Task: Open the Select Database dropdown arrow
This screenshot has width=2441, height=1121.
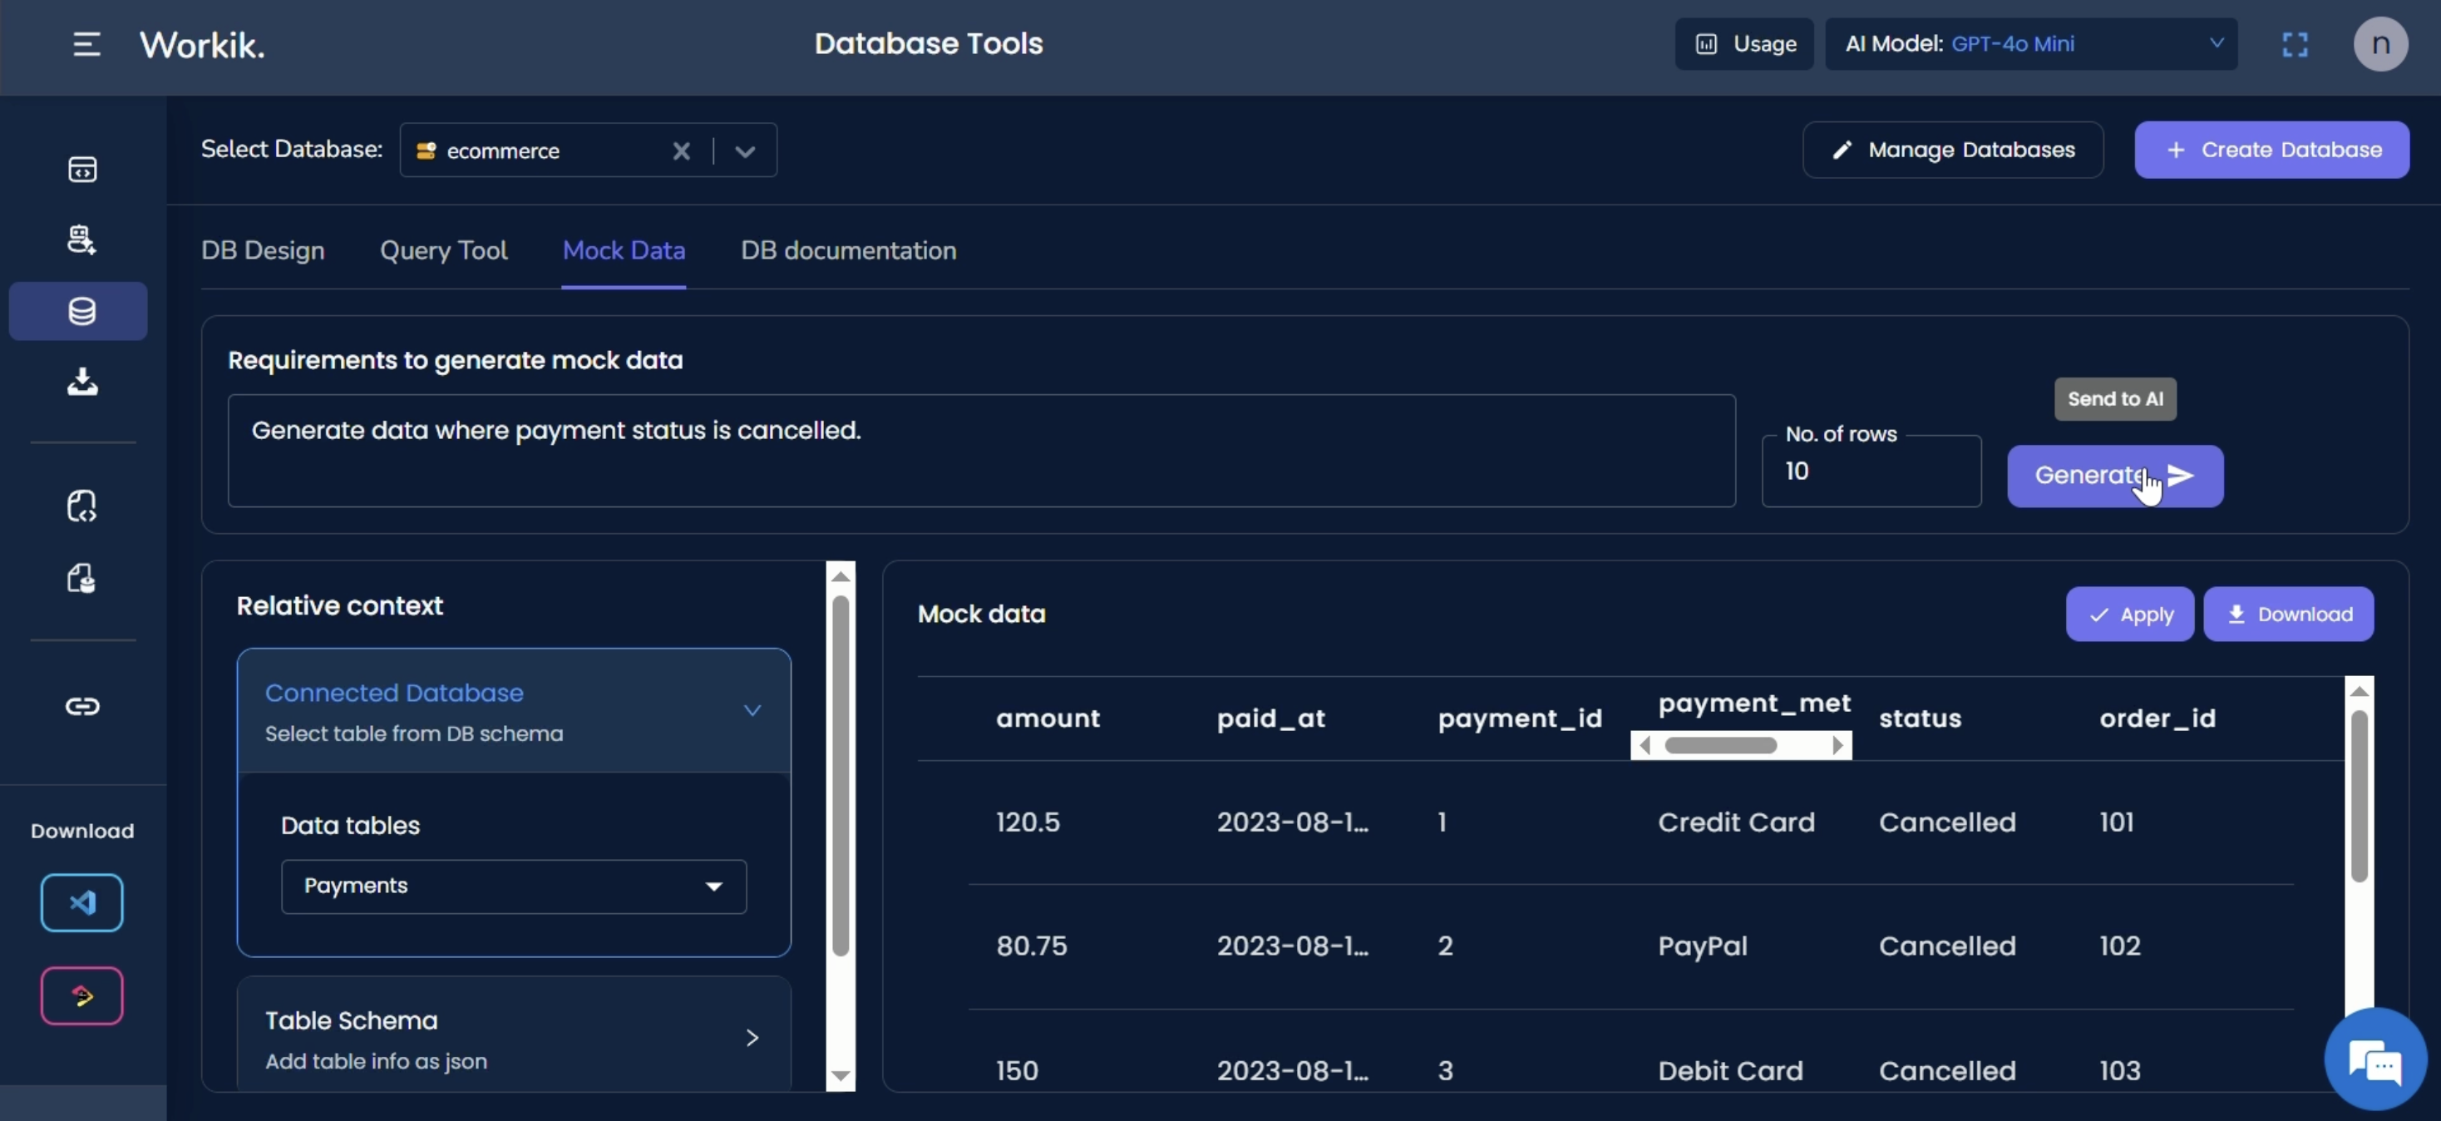Action: [745, 151]
